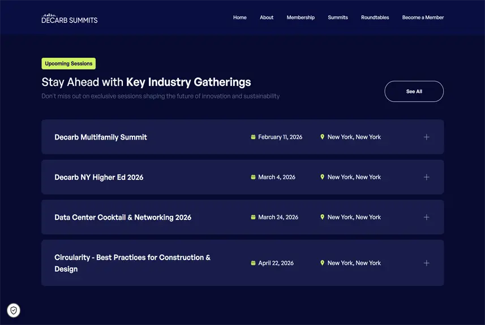The image size is (485, 325).
Task: Go to Home in navigation
Action: 240,18
